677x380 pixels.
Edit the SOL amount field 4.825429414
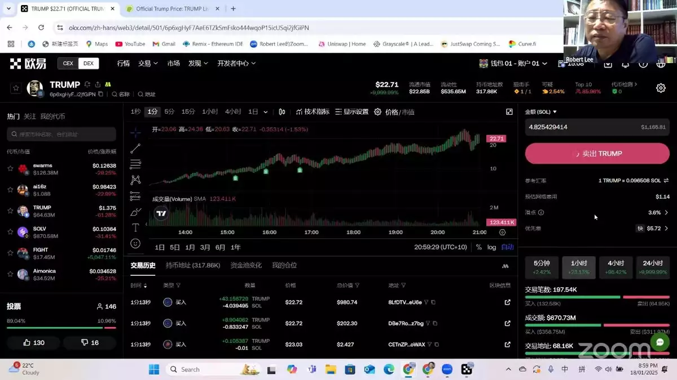point(597,127)
